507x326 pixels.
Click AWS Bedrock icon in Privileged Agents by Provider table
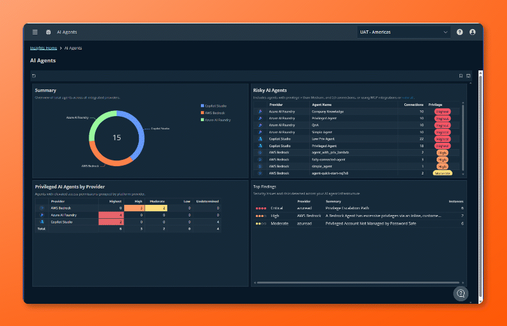point(42,208)
